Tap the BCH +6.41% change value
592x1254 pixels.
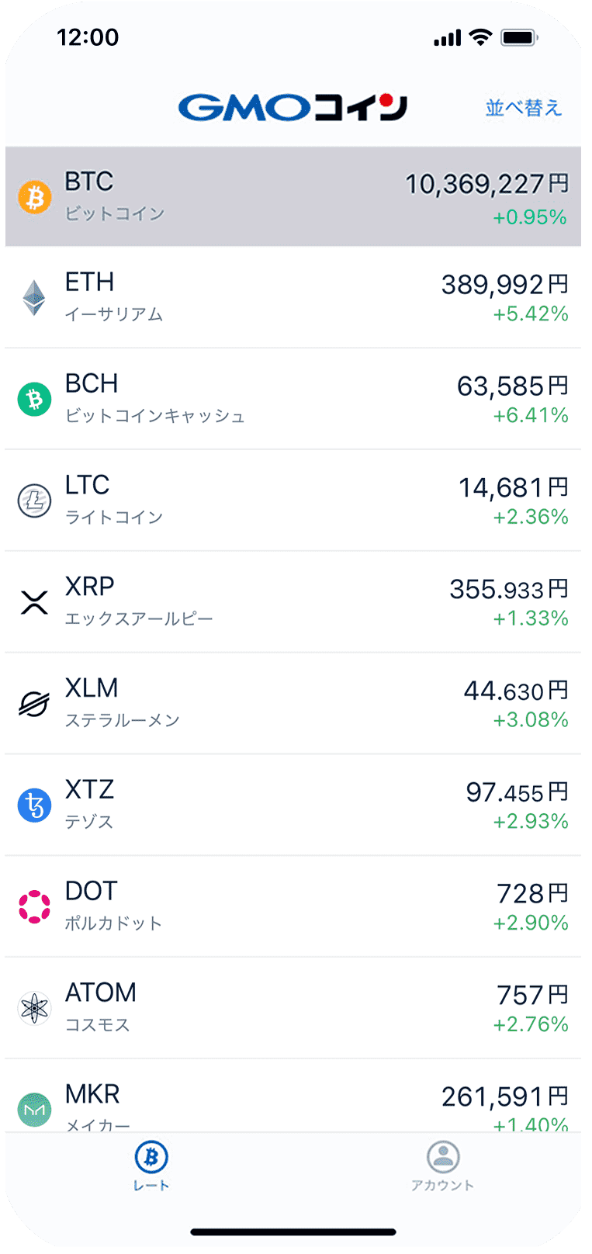531,416
